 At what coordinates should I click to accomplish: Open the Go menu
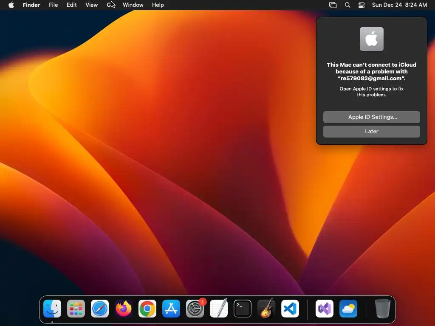click(110, 5)
